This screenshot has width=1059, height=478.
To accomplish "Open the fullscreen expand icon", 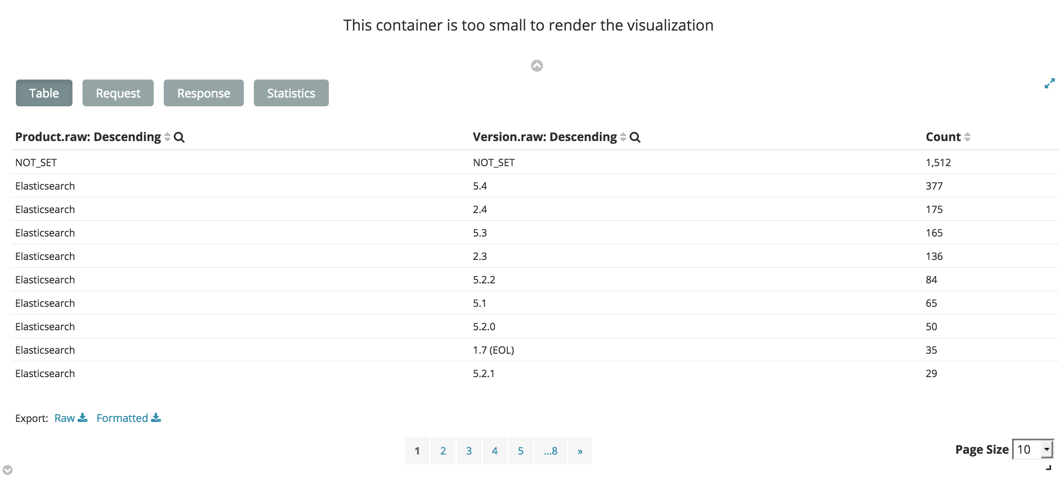I will (x=1049, y=83).
